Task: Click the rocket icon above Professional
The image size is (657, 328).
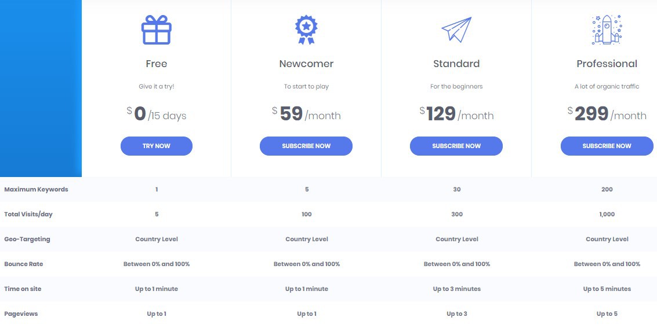Action: click(607, 30)
